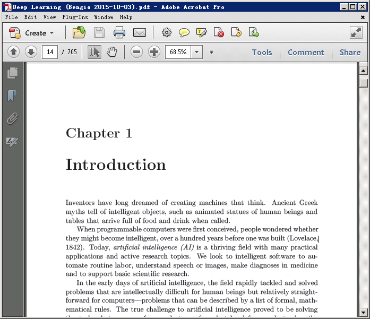Zoom in with plus button

tap(154, 51)
